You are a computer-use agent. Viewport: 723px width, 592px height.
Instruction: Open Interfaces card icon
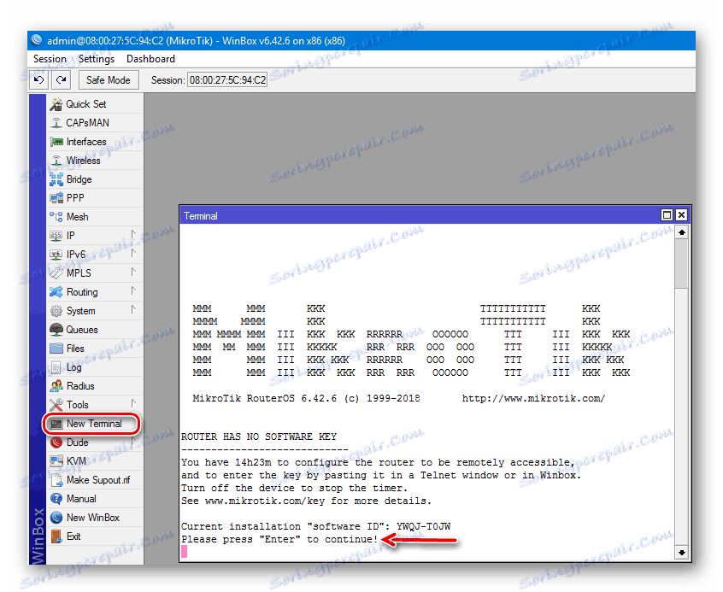[x=56, y=142]
